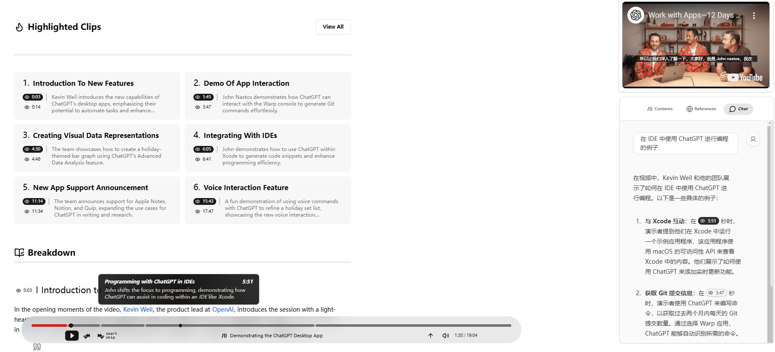This screenshot has height=352, width=775.
Task: Open clip 3 Creating Visual Data Representations
Action: 97,148
